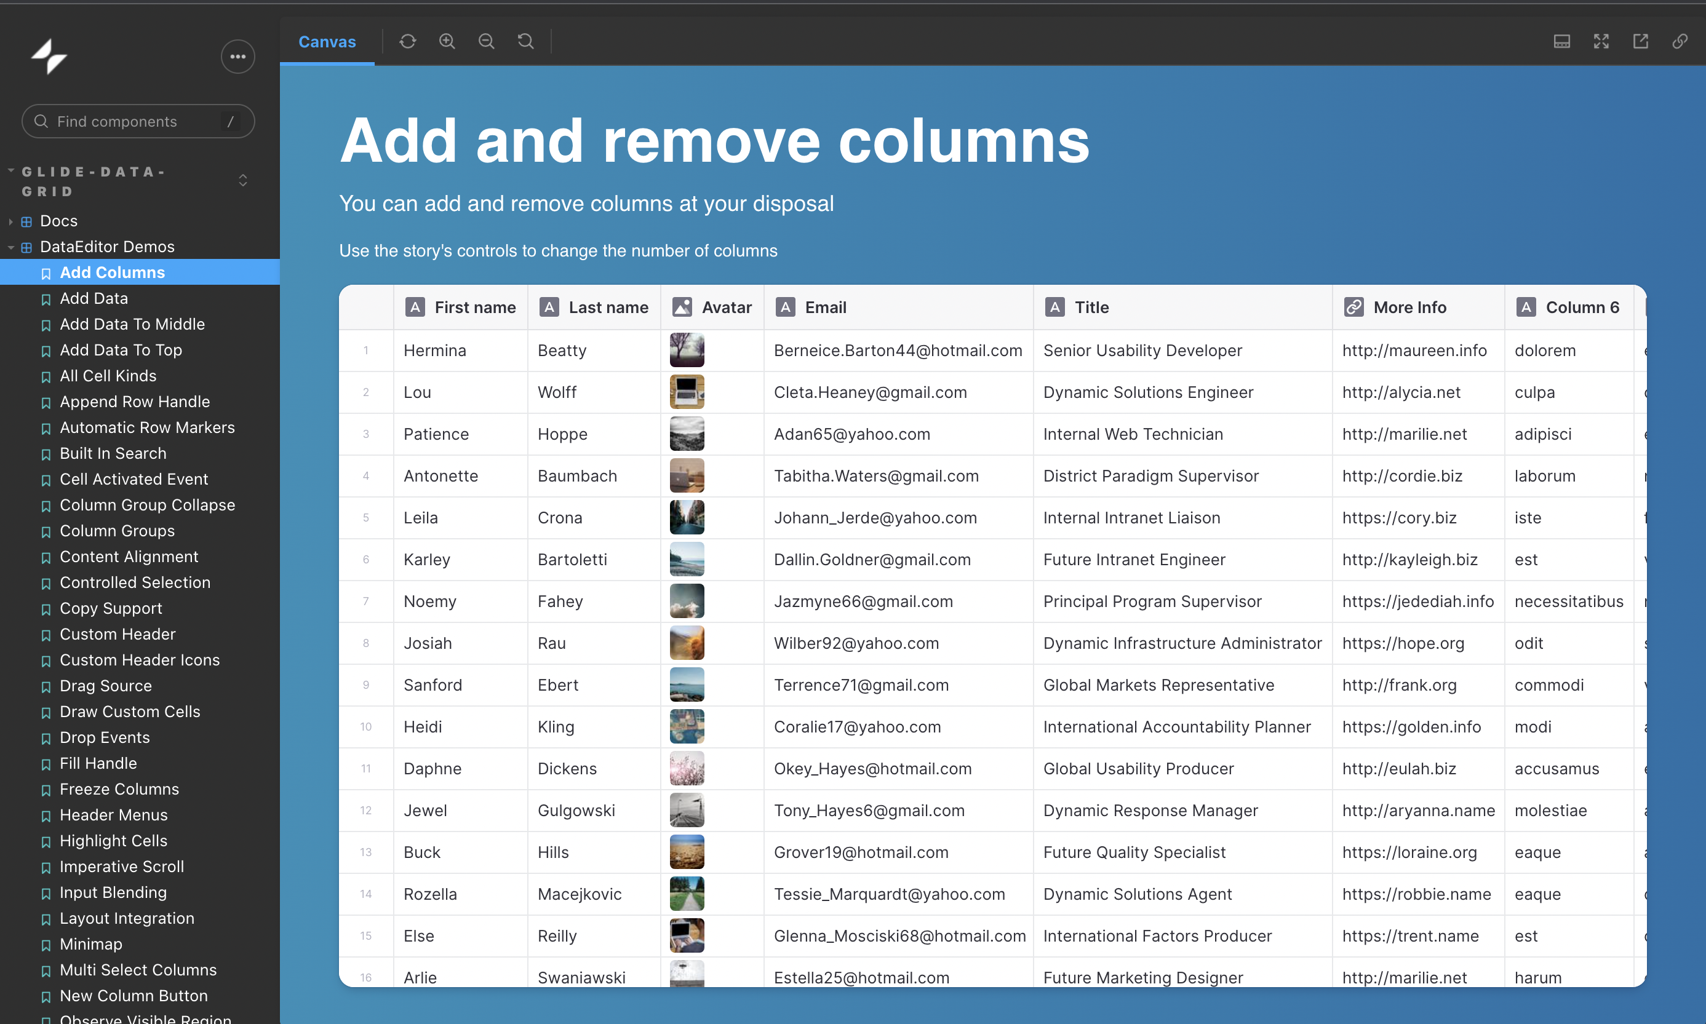The image size is (1706, 1024).
Task: Click the Avatar column header
Action: click(x=712, y=307)
